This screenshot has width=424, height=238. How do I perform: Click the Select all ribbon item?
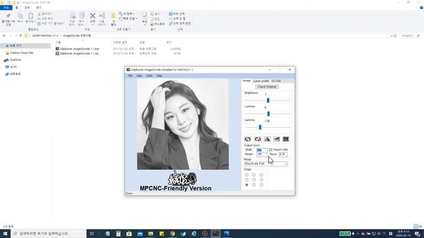(x=177, y=13)
